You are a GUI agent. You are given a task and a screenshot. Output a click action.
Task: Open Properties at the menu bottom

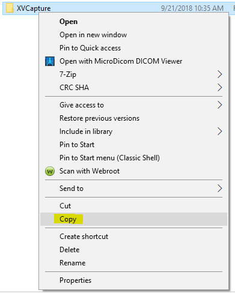click(x=75, y=280)
